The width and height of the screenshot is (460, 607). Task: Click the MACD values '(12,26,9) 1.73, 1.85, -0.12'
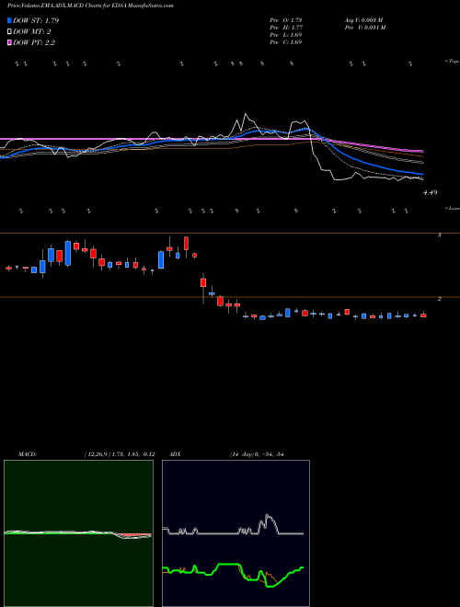point(120,454)
